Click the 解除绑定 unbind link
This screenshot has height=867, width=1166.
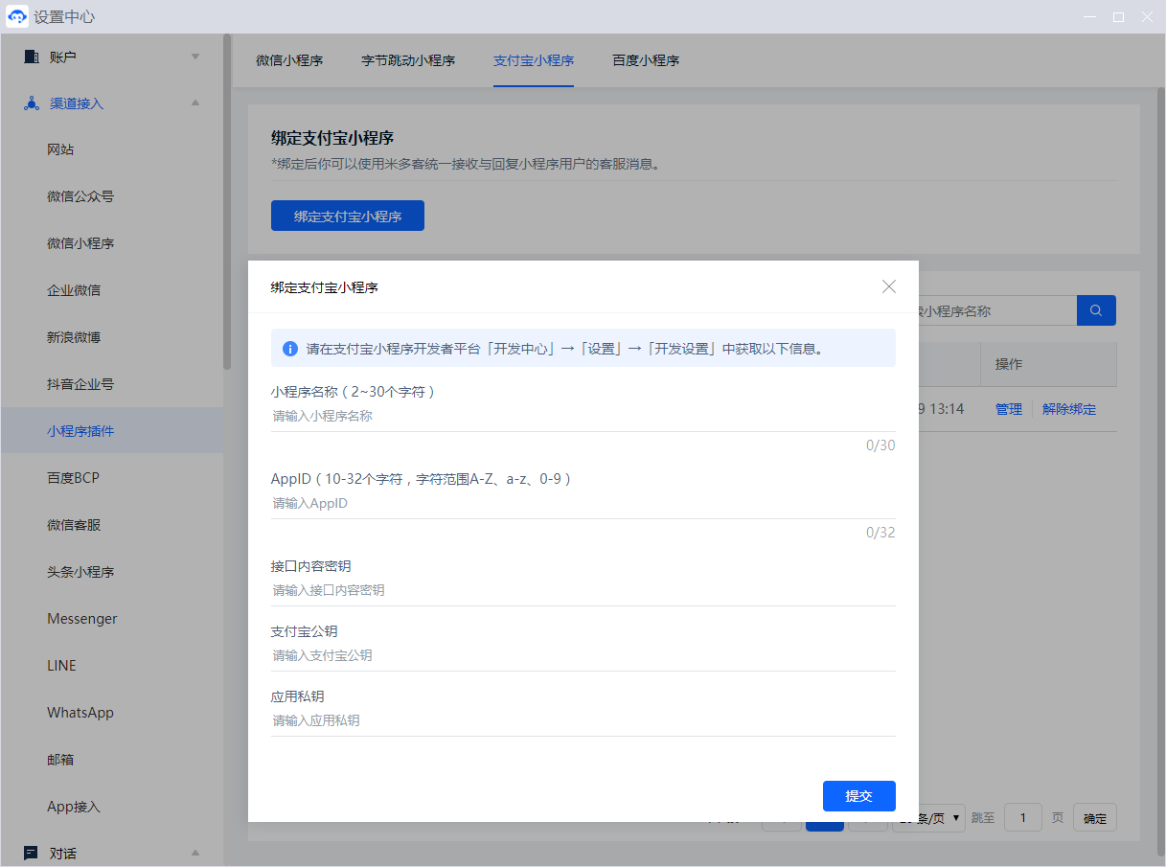(1068, 409)
